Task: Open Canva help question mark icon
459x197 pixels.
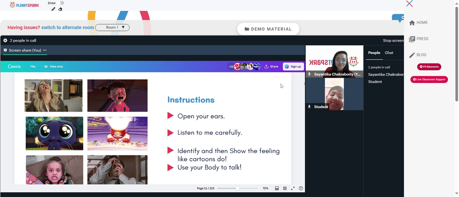Action: 301,188
